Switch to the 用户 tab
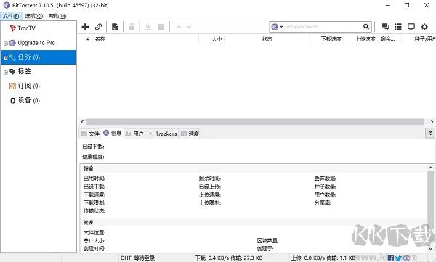The height and width of the screenshot is (262, 436). click(134, 134)
